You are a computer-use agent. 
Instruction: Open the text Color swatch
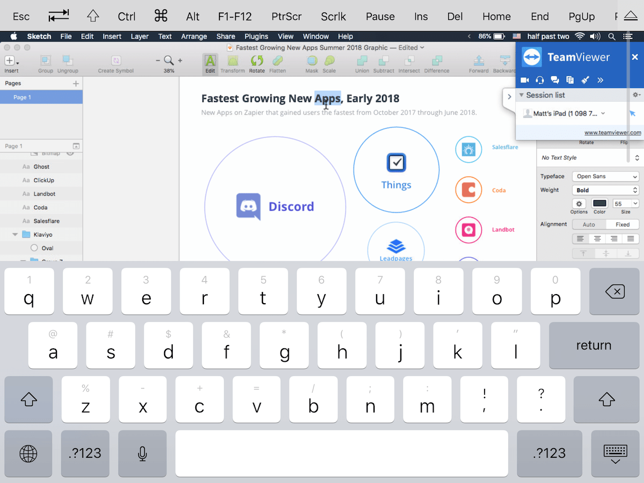(x=599, y=203)
